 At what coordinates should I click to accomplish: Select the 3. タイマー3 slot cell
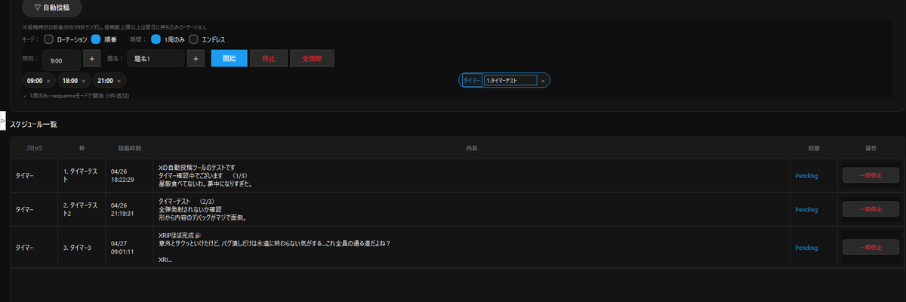82,248
